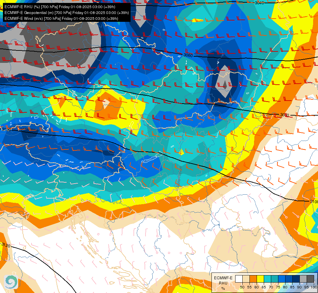Click the legend tick value 50
The width and height of the screenshot is (318, 293).
[242, 287]
